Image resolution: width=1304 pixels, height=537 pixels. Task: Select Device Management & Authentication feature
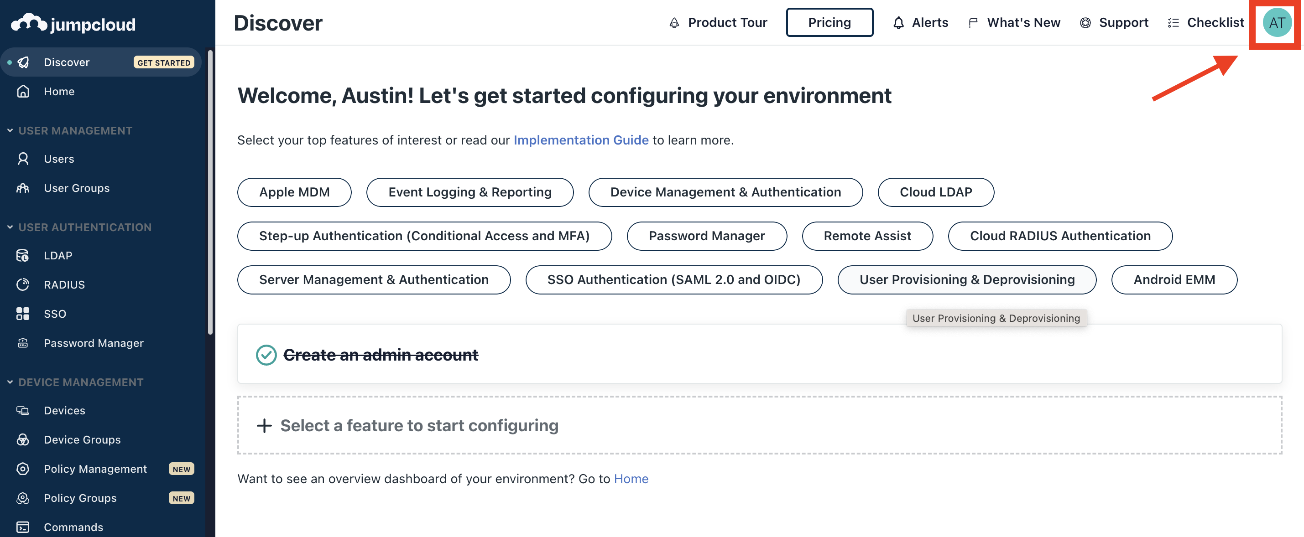(x=725, y=192)
